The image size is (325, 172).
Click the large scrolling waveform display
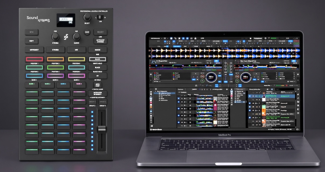pos(225,54)
